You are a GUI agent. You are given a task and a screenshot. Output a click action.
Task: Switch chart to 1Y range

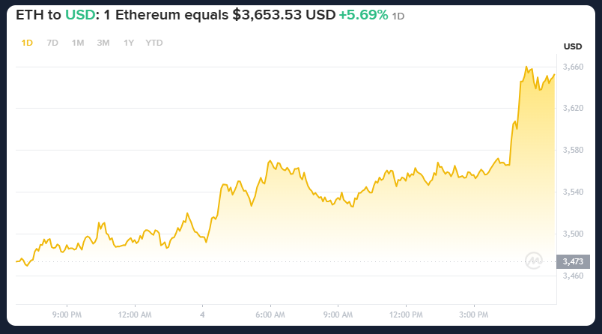130,43
